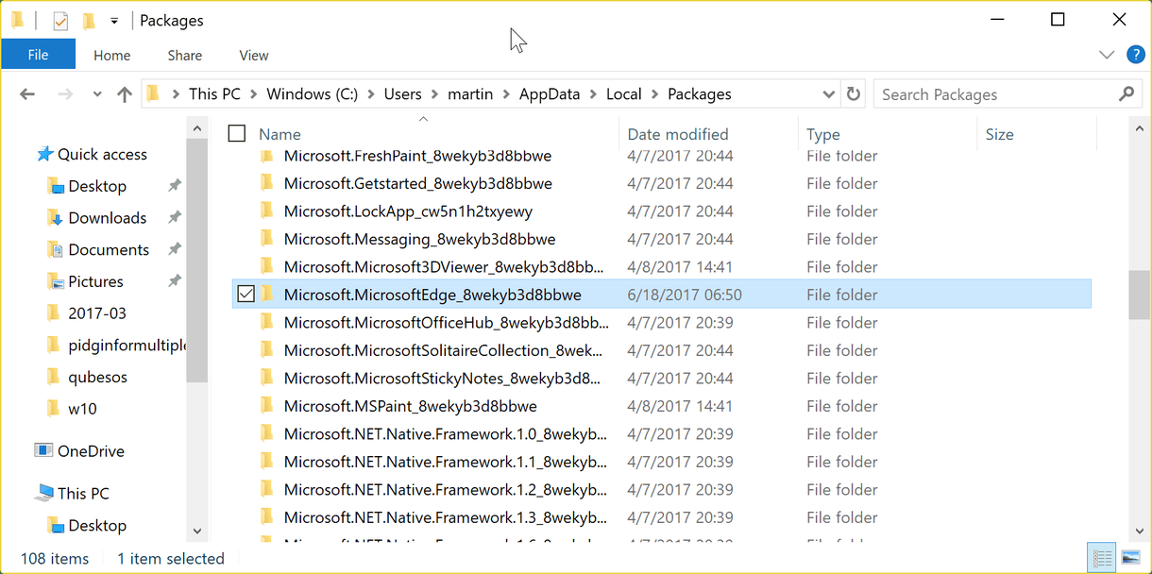Click the New folder quick access icon

click(89, 21)
